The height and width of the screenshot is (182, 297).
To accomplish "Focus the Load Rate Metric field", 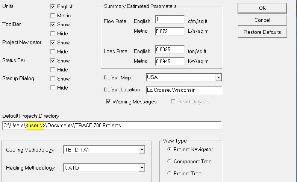I will pyautogui.click(x=169, y=61).
